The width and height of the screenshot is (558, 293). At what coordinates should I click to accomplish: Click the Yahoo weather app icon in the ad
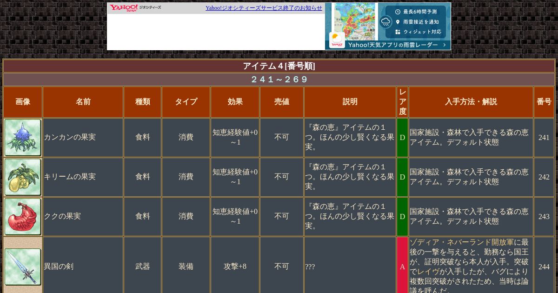click(x=337, y=40)
